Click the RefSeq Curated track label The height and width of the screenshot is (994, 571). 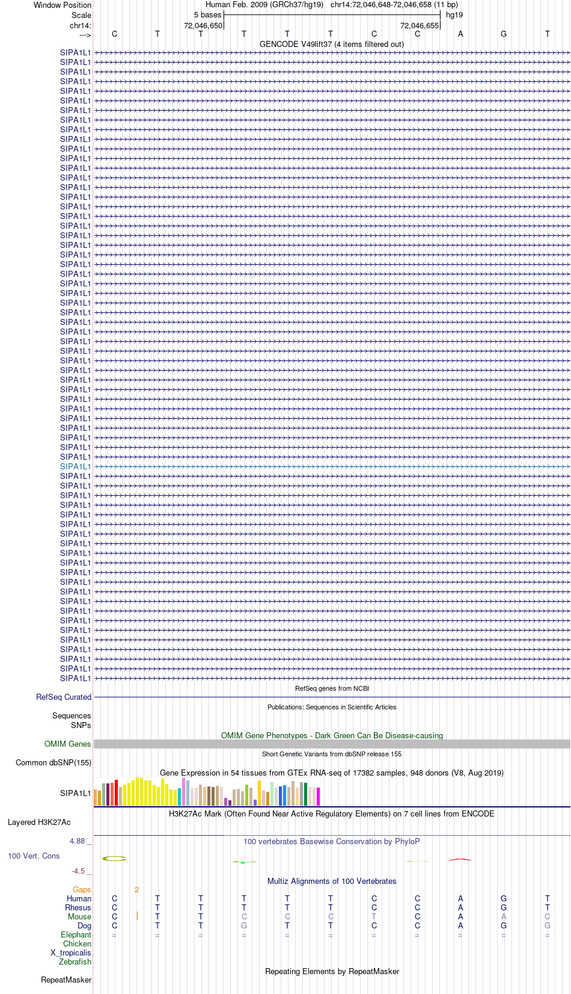(x=64, y=697)
